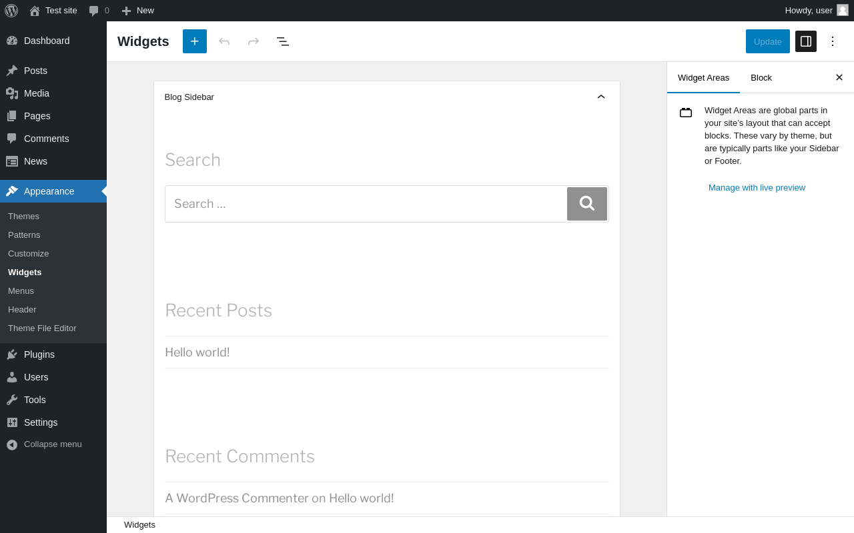The height and width of the screenshot is (533, 854).
Task: Click the Users icon in sidebar
Action: (12, 377)
